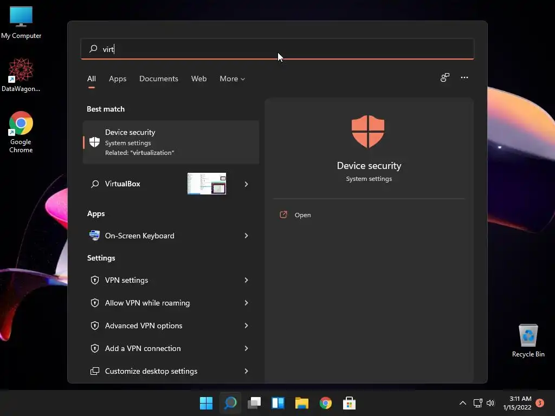Click the VirtualBox preview thumbnail
555x416 pixels.
[206, 184]
